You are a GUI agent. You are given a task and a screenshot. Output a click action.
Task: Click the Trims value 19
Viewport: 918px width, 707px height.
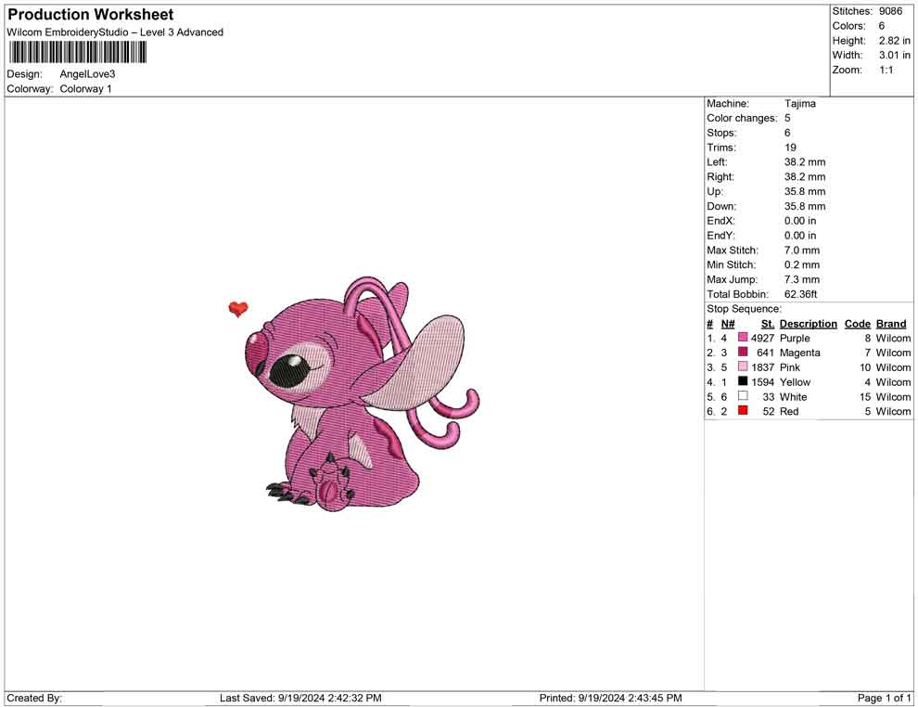[x=790, y=147]
